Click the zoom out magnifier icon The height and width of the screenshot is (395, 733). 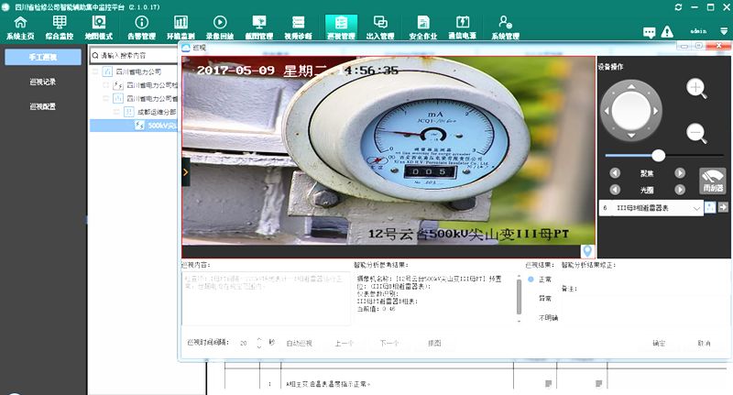tap(696, 134)
